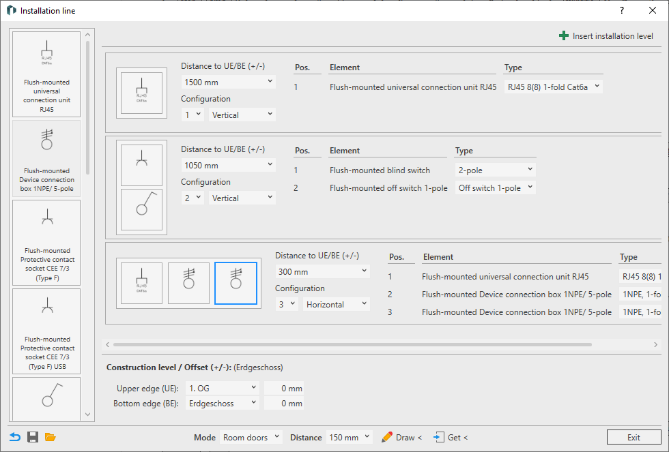
Task: Click the blue undo arrow icon
Action: [15, 437]
